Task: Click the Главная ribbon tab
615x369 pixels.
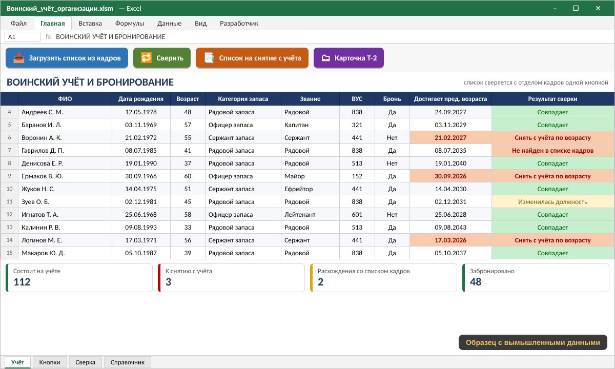Action: tap(53, 23)
